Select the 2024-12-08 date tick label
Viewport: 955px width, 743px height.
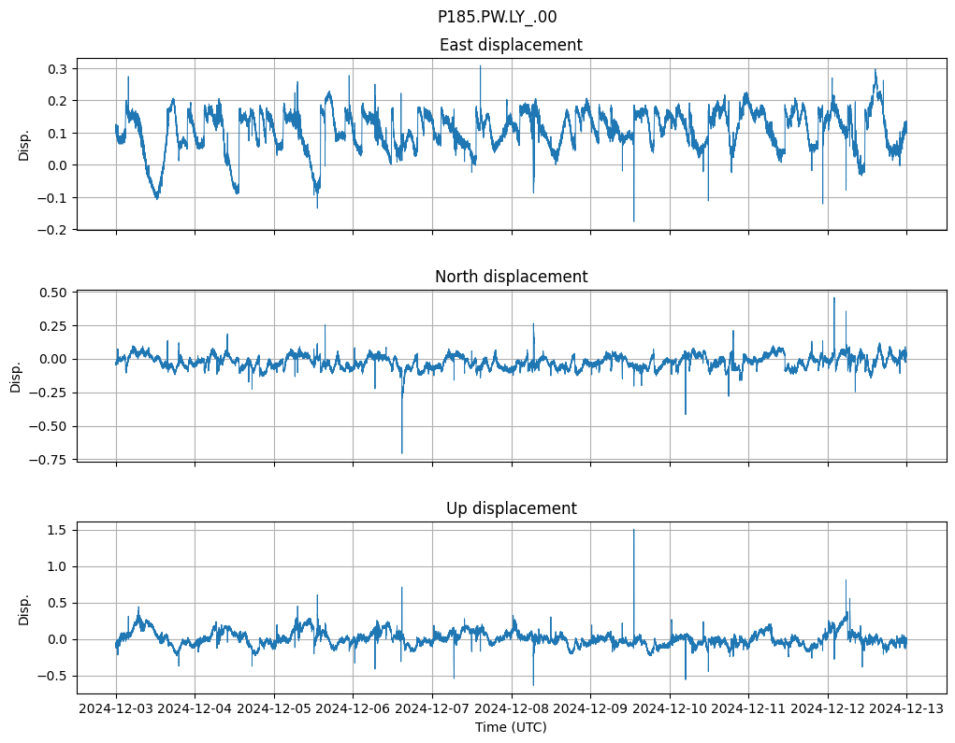[x=512, y=709]
